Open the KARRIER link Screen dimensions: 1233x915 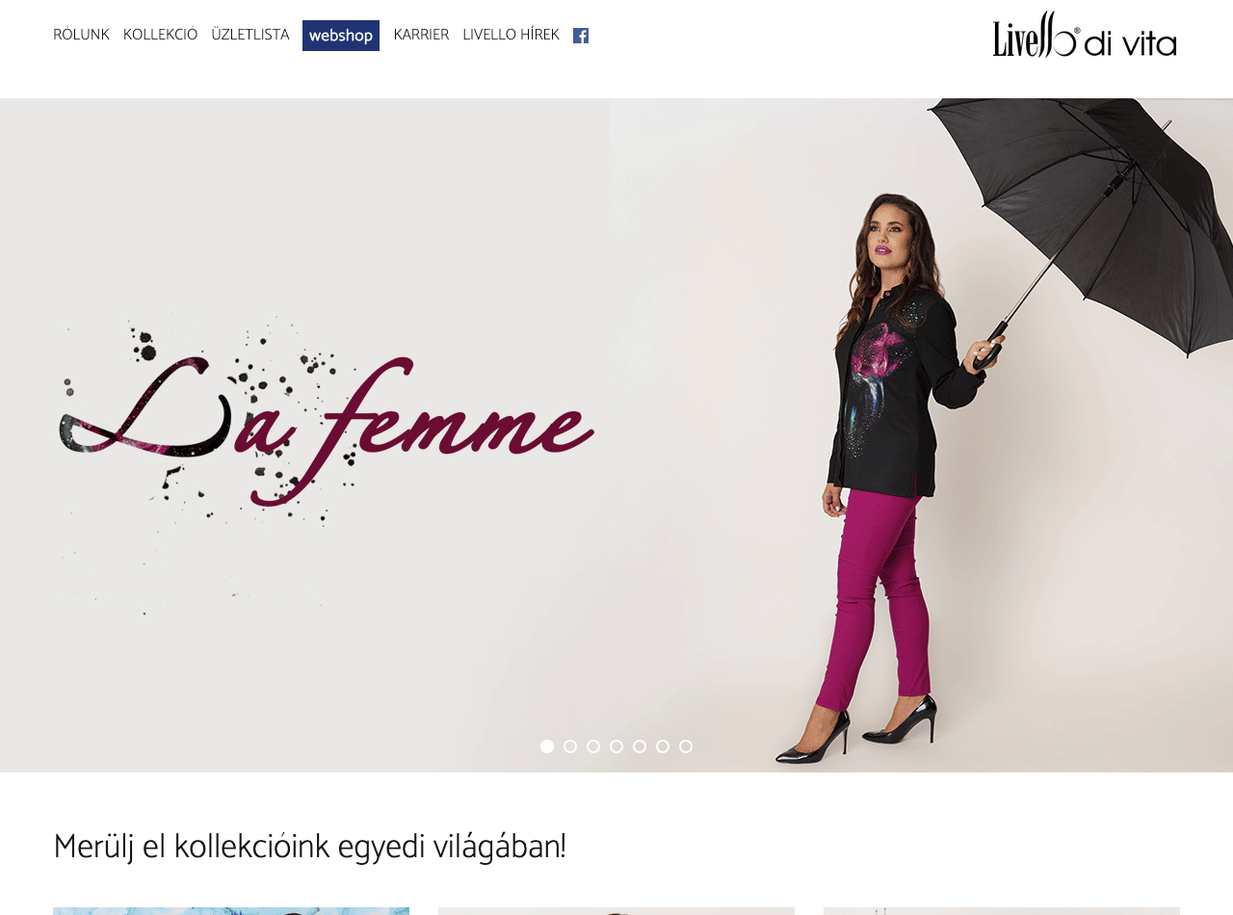421,35
